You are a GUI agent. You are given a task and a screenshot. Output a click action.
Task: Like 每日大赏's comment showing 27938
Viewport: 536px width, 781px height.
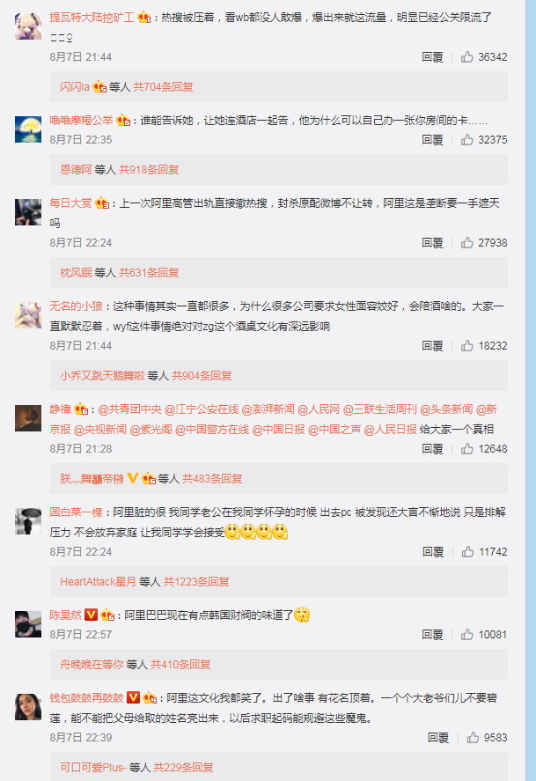click(466, 242)
